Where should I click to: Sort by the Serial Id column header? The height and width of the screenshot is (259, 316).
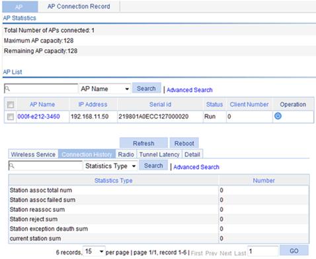pos(160,105)
